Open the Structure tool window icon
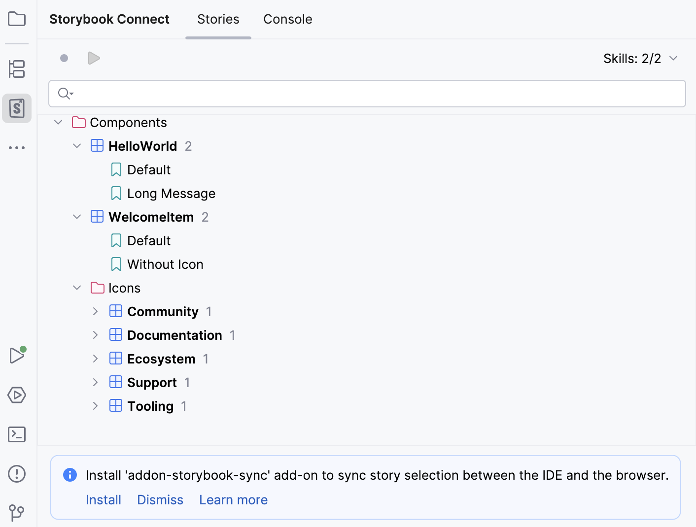The image size is (696, 527). click(x=17, y=69)
